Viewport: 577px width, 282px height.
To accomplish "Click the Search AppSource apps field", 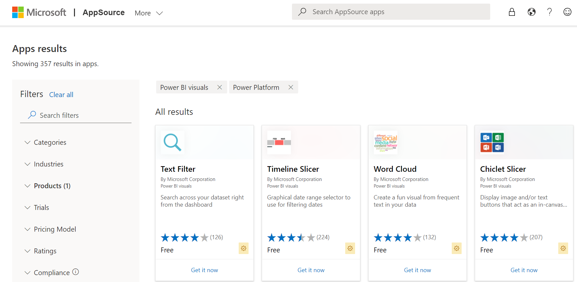I will pos(391,12).
